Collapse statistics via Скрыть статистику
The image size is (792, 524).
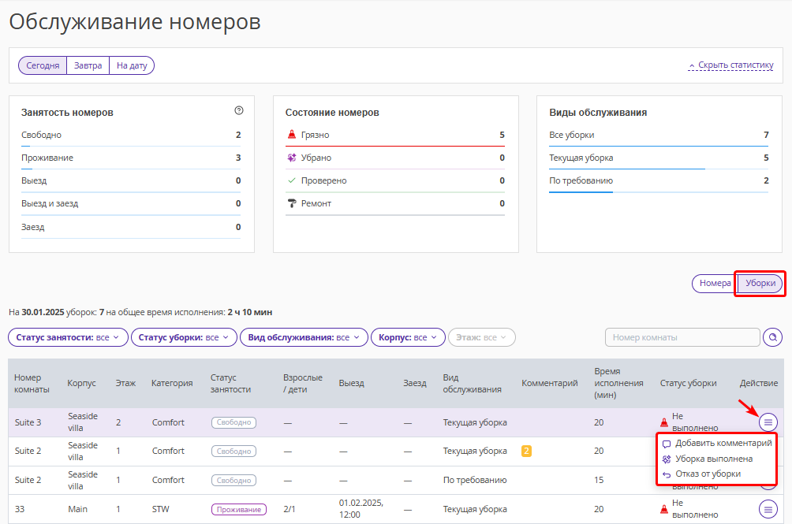pos(730,65)
